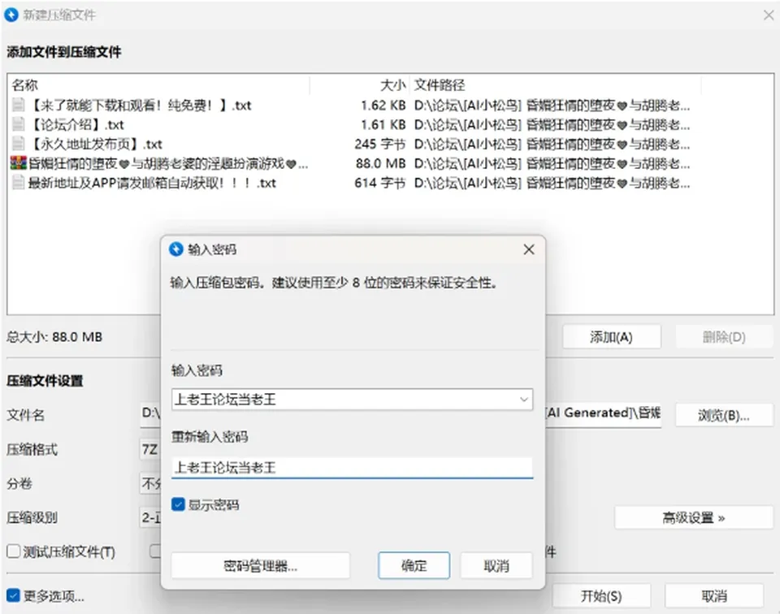Click the 添加(A) button to add files
The image size is (780, 614).
point(611,337)
